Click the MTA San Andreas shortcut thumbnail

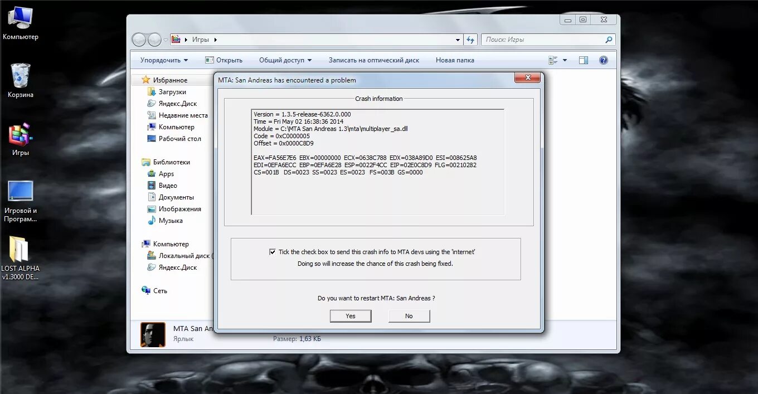[x=153, y=335]
